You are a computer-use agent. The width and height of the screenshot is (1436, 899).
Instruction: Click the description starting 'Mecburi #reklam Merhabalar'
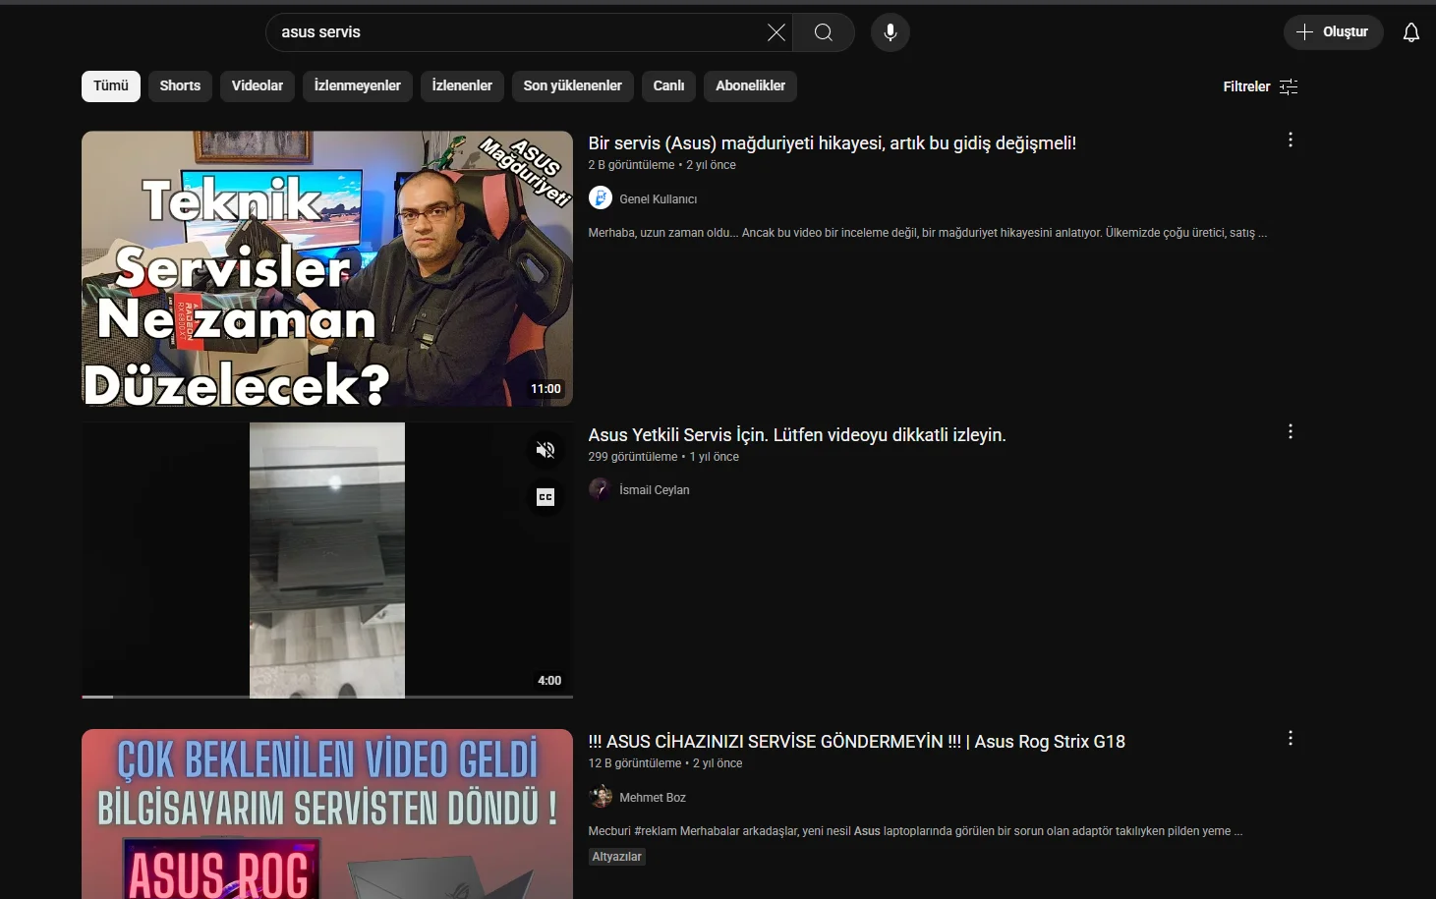(x=916, y=831)
